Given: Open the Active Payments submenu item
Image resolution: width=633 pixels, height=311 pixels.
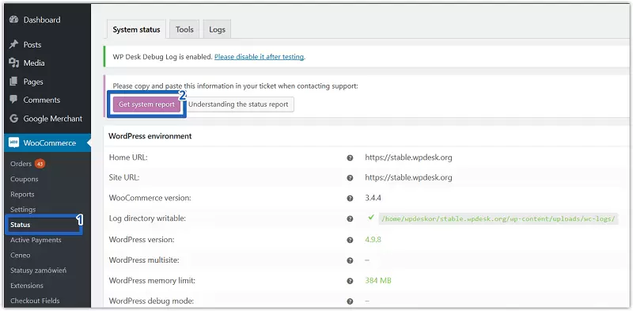Looking at the screenshot, I should pyautogui.click(x=36, y=240).
